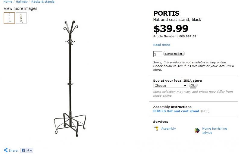Open the Read more link
The image size is (241, 154).
point(161,45)
